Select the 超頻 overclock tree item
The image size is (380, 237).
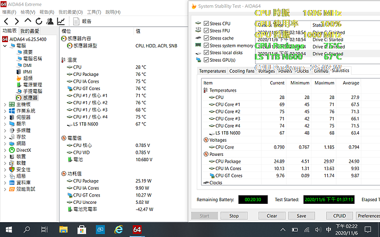coord(28,78)
